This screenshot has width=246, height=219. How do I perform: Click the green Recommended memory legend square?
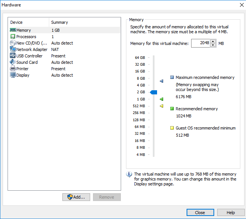[x=172, y=109]
